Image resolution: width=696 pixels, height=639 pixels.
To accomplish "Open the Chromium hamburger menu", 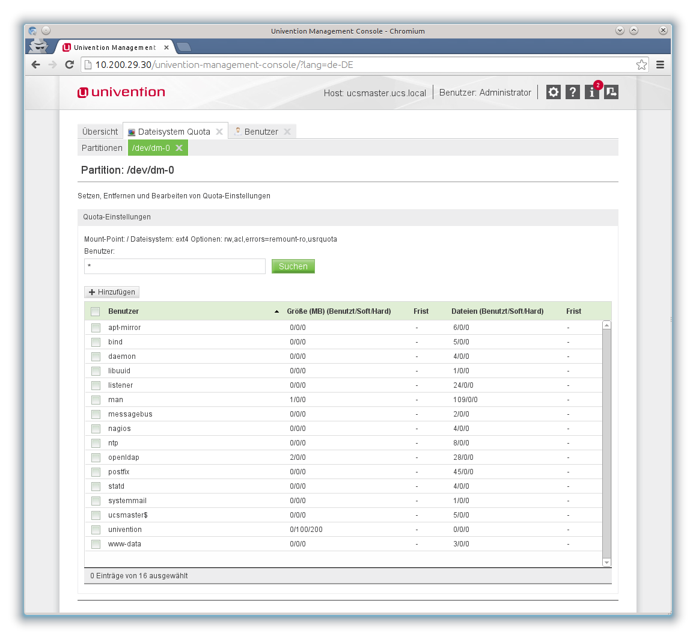I will [660, 65].
